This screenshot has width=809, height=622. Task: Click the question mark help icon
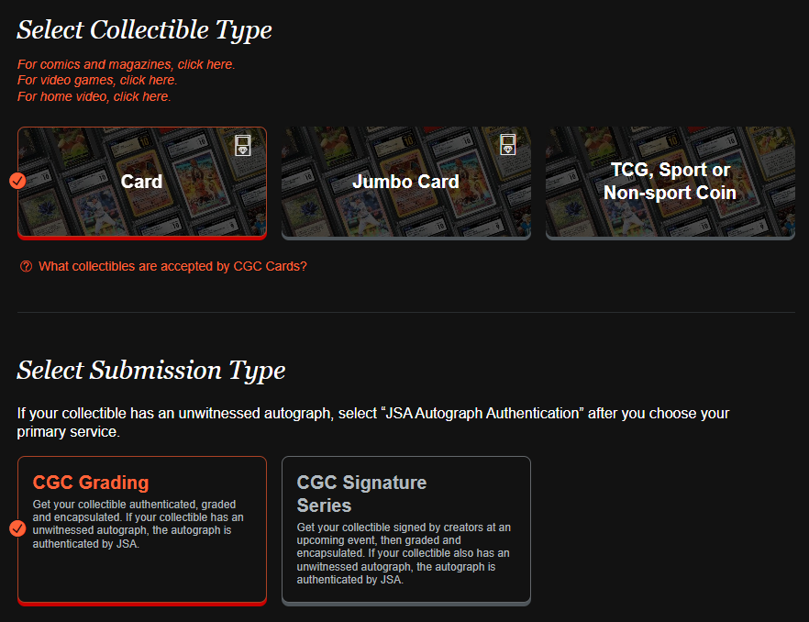pos(26,266)
